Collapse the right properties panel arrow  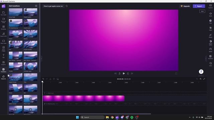pos(206,59)
